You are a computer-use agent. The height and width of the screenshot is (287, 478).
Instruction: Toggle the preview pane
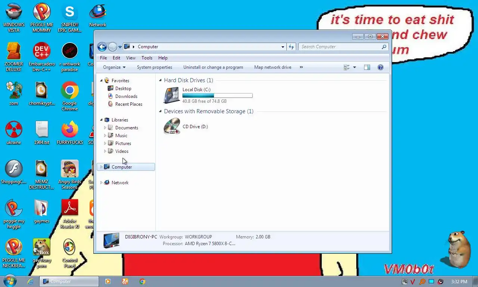point(367,67)
